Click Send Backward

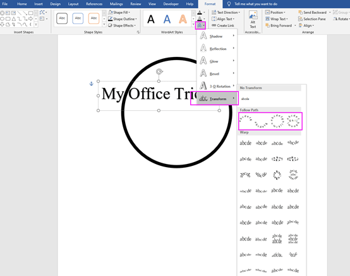tap(313, 12)
